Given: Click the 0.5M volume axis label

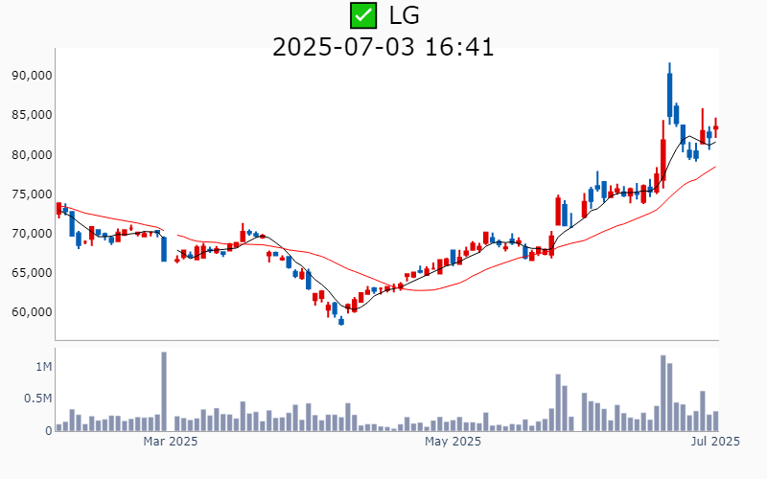Looking at the screenshot, I should [x=37, y=399].
